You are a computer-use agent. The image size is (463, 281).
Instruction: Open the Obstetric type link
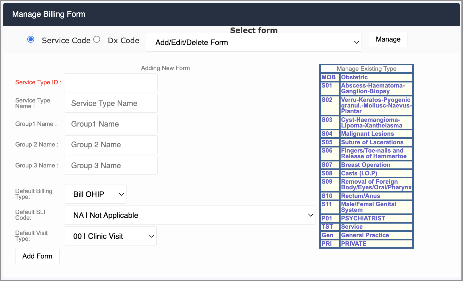click(x=354, y=77)
